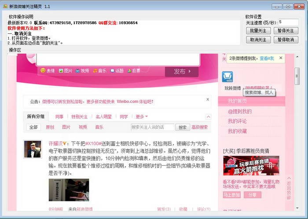Viewport: 308px width, 219px height.
Task: Collapse the filter bar with up-arrow
Action: [208, 117]
